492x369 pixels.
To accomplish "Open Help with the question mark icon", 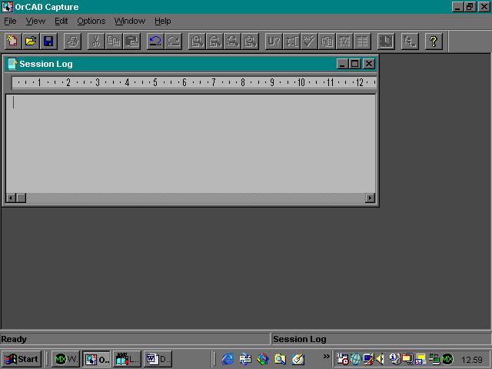I will coord(434,41).
